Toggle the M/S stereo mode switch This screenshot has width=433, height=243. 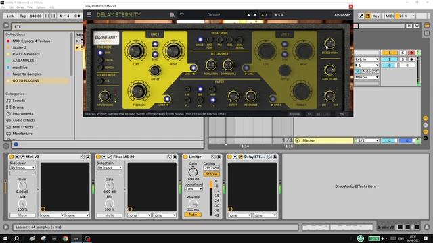pos(100,81)
